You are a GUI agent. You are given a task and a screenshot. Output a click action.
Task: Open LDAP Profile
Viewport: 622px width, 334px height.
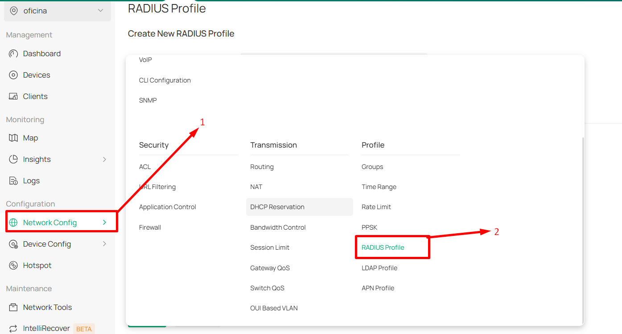(379, 268)
